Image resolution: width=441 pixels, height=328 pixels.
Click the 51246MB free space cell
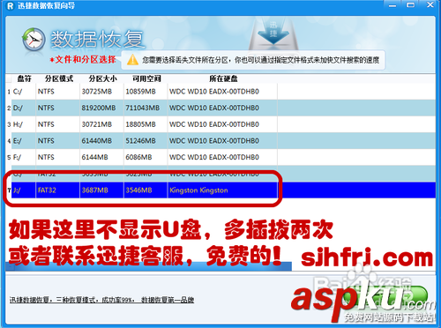tap(146, 141)
